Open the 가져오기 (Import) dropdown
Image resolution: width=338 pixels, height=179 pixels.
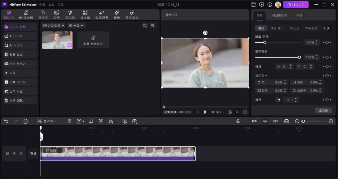(54, 26)
